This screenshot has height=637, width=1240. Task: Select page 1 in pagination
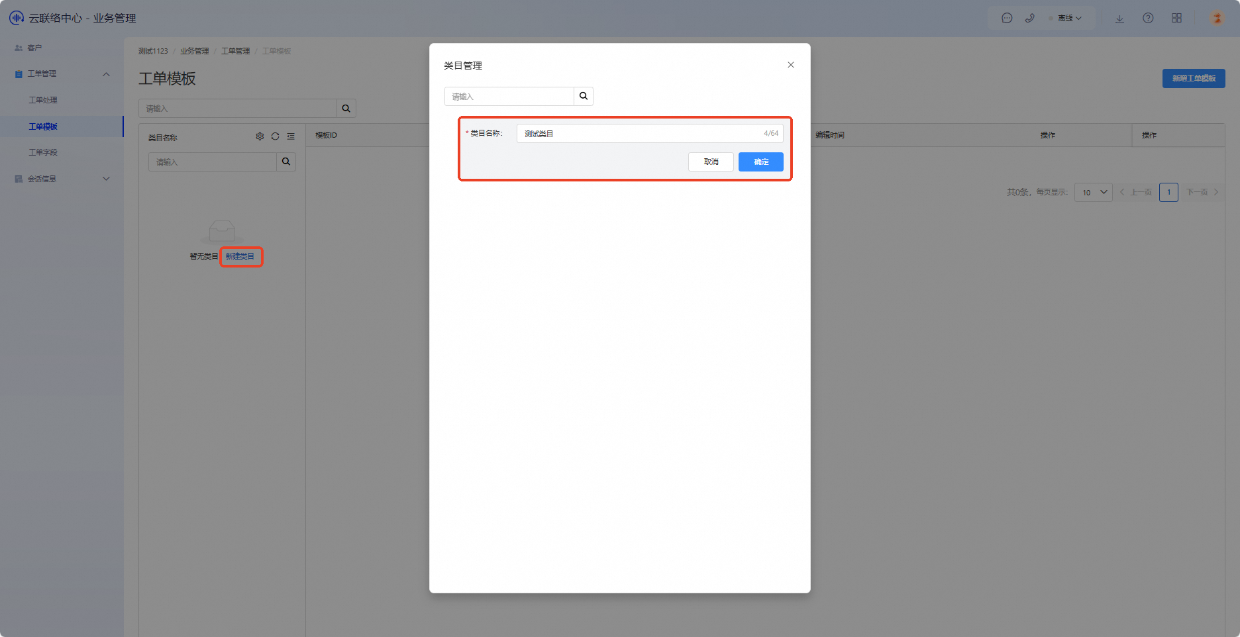(x=1169, y=192)
